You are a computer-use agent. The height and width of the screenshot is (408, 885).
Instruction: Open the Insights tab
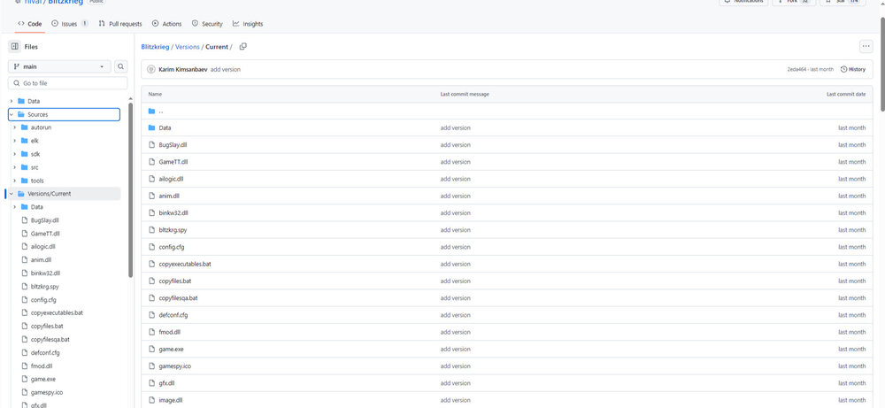point(248,24)
